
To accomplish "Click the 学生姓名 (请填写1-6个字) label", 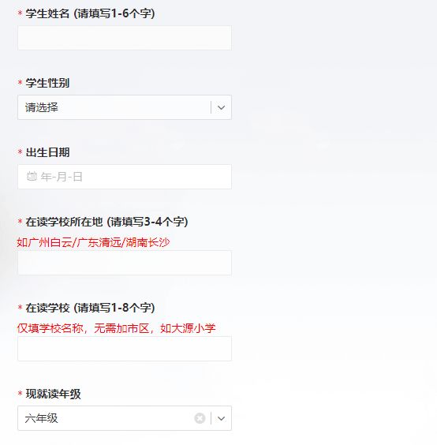I will [90, 13].
